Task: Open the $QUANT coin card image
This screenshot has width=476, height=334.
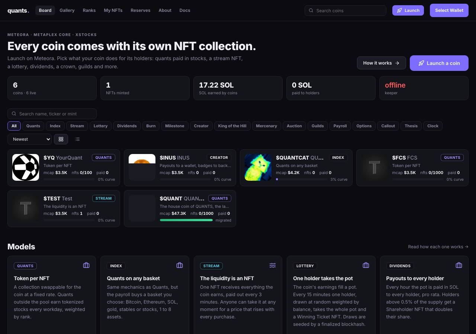Action: pyautogui.click(x=142, y=208)
